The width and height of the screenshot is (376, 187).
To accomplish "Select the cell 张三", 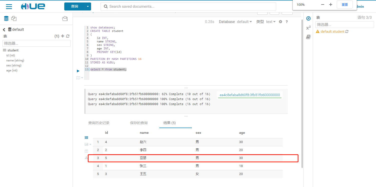I will click(x=143, y=166).
